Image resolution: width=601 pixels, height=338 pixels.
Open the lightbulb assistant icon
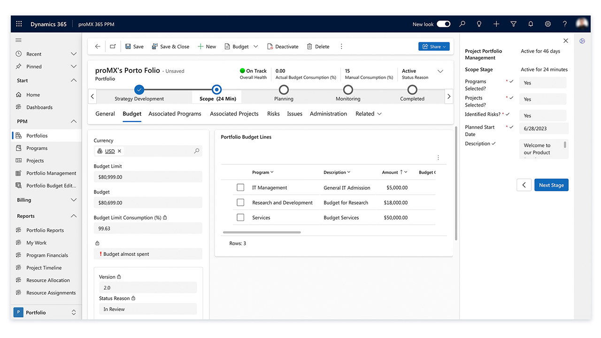point(479,24)
